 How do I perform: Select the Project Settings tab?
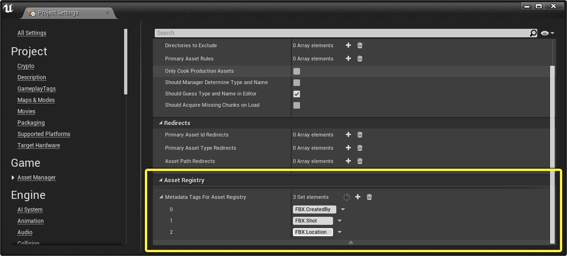click(x=58, y=13)
